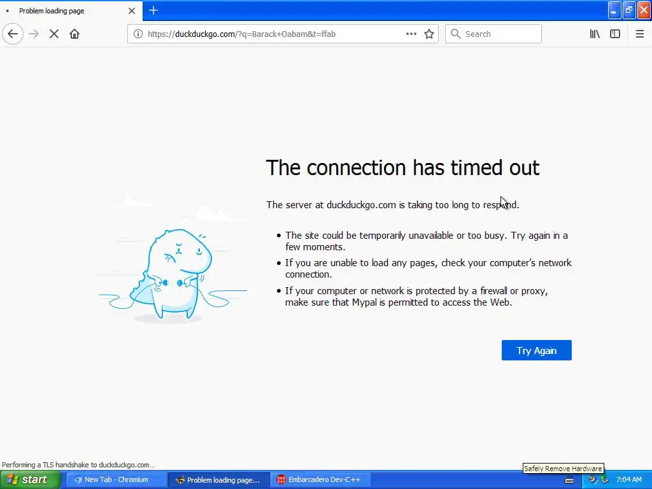Switch to Embarcadero Dev-C++ taskbar window
652x489 pixels.
click(320, 479)
